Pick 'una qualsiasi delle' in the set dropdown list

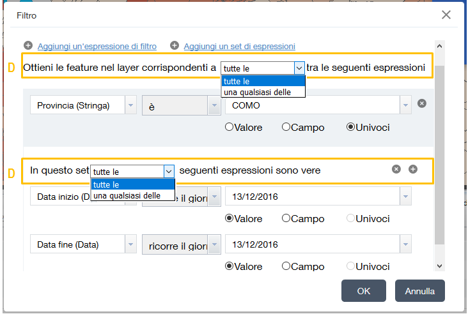127,196
